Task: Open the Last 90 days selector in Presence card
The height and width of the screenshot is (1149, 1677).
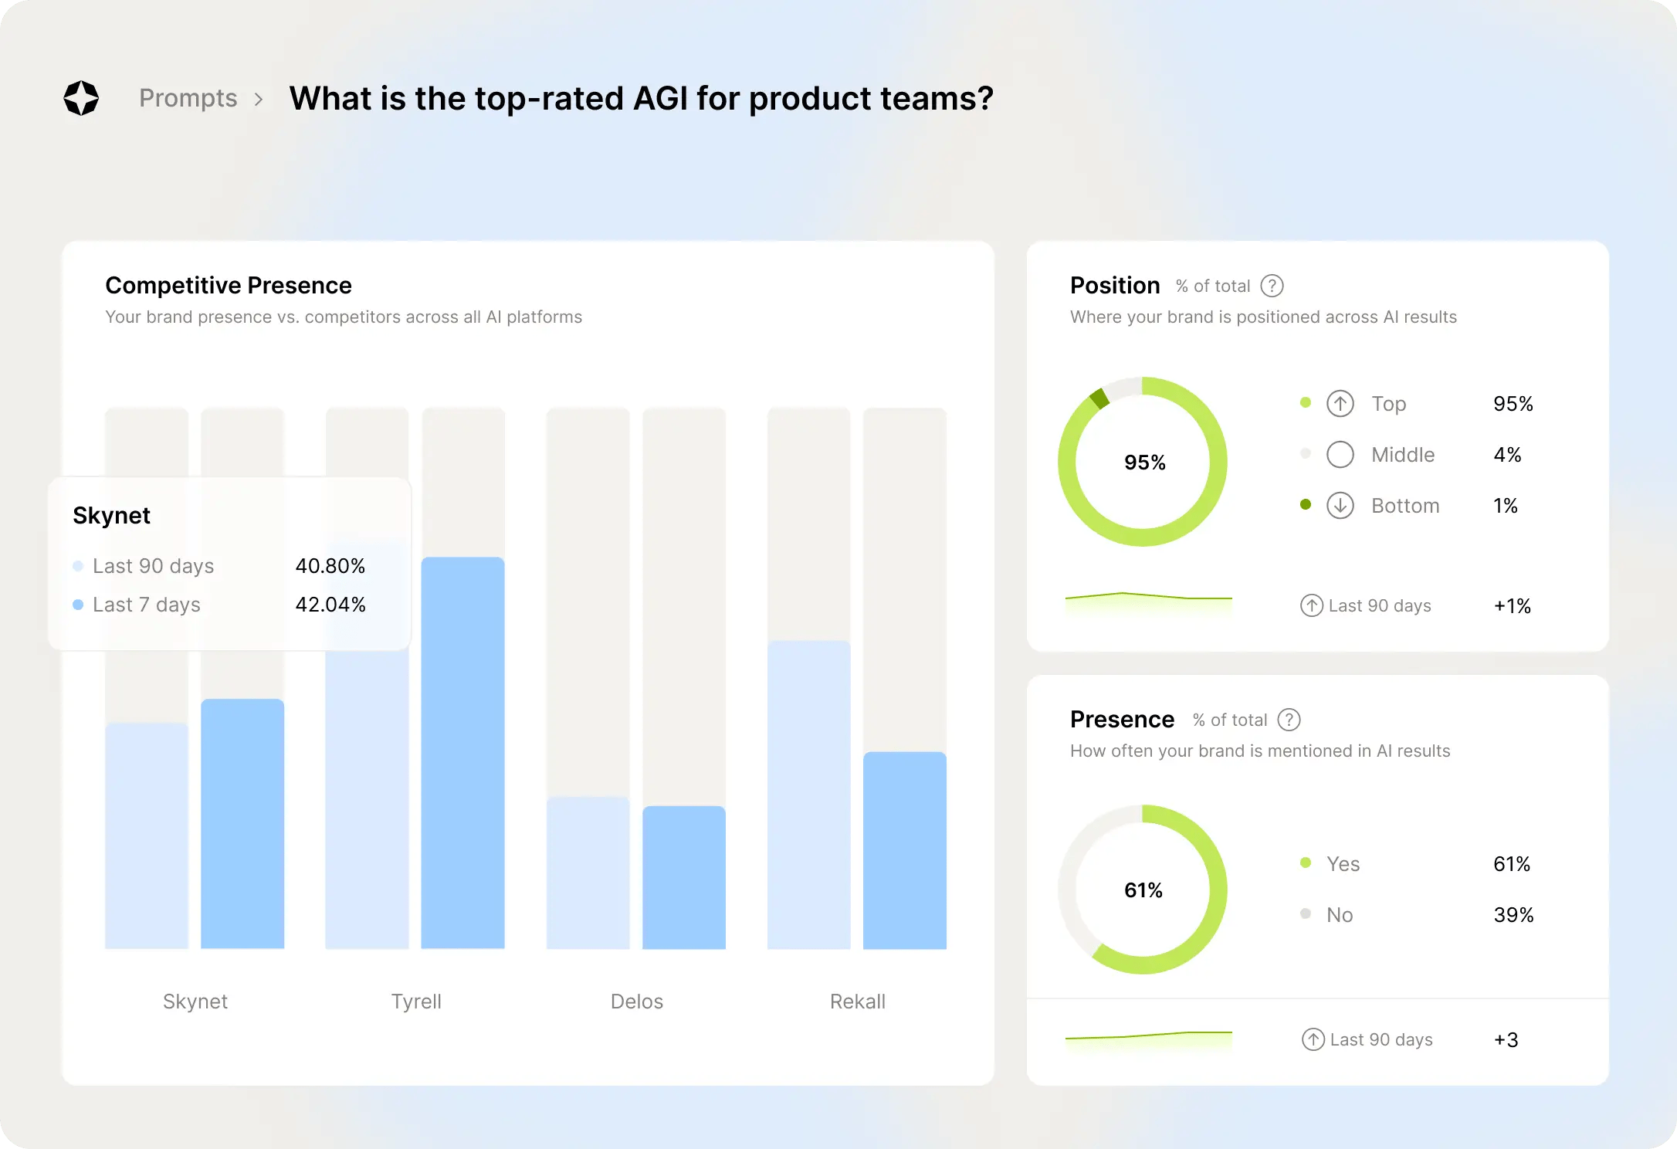Action: tap(1380, 1039)
